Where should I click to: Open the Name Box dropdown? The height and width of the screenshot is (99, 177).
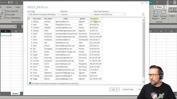point(15,26)
